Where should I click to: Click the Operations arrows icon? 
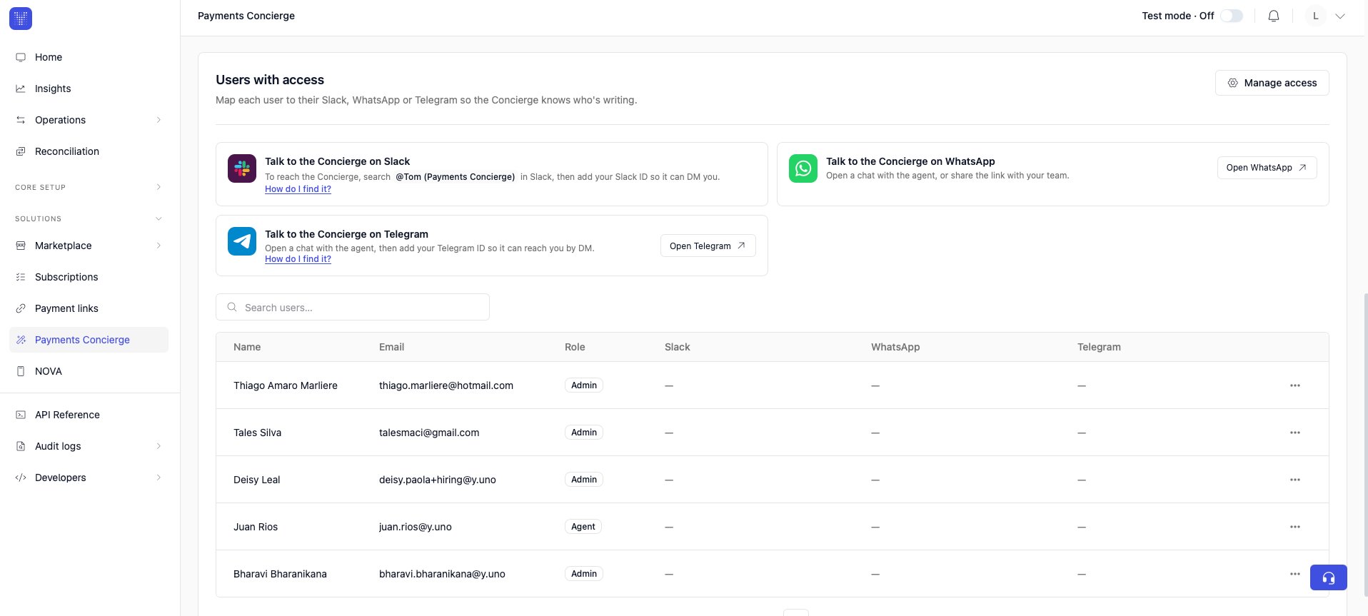[21, 120]
